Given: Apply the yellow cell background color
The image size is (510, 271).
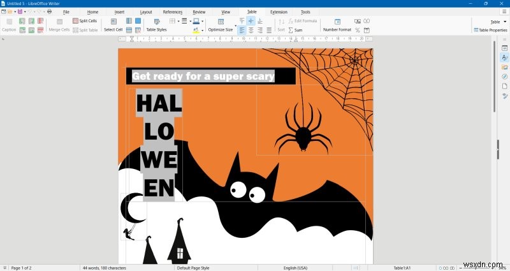Looking at the screenshot, I should coord(196,30).
